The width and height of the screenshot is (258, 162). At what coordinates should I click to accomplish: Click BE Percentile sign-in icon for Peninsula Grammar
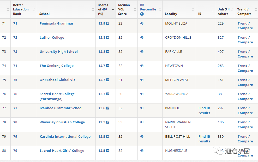pos(142,24)
